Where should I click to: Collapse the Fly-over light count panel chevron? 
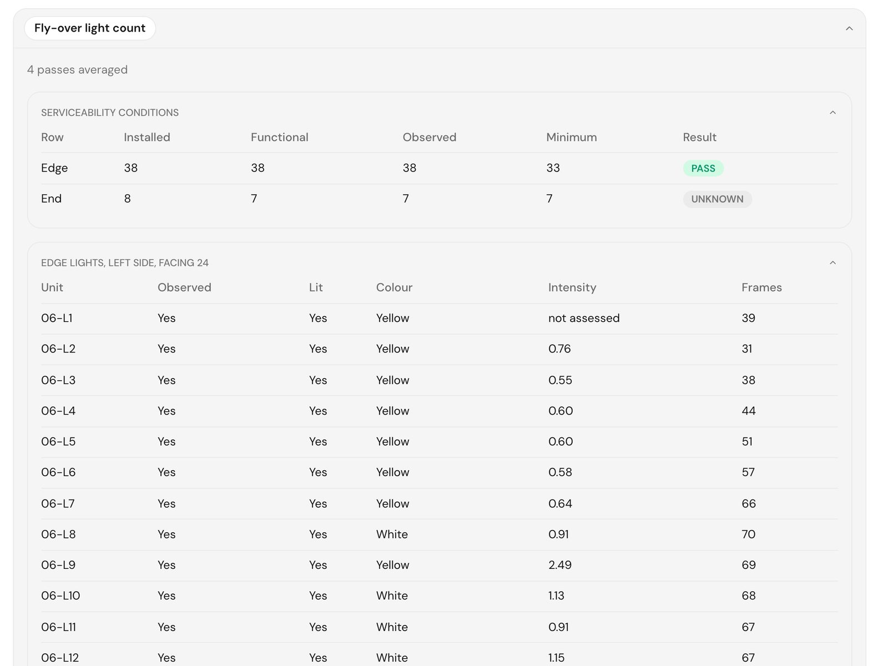pyautogui.click(x=849, y=28)
